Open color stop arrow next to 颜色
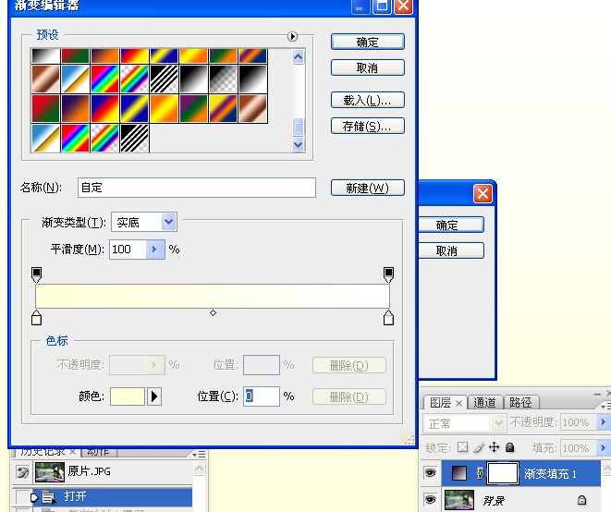This screenshot has width=611, height=512. coord(154,396)
